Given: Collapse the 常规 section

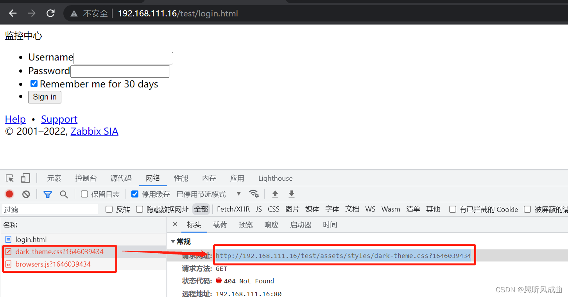Looking at the screenshot, I should [173, 242].
